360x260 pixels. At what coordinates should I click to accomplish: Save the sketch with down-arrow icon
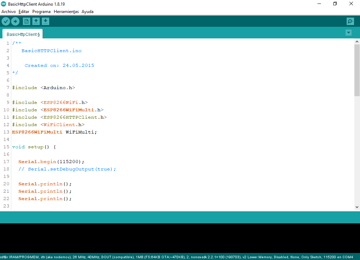(x=45, y=21)
